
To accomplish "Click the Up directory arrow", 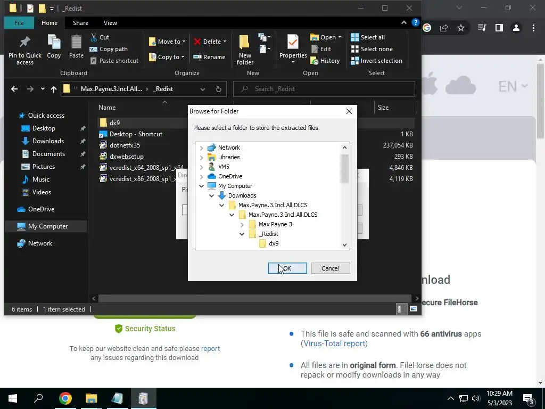I will click(54, 89).
